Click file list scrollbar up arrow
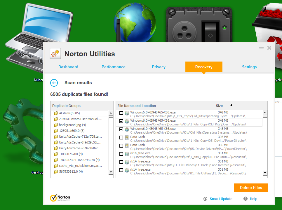The image size is (282, 210). tap(265, 113)
